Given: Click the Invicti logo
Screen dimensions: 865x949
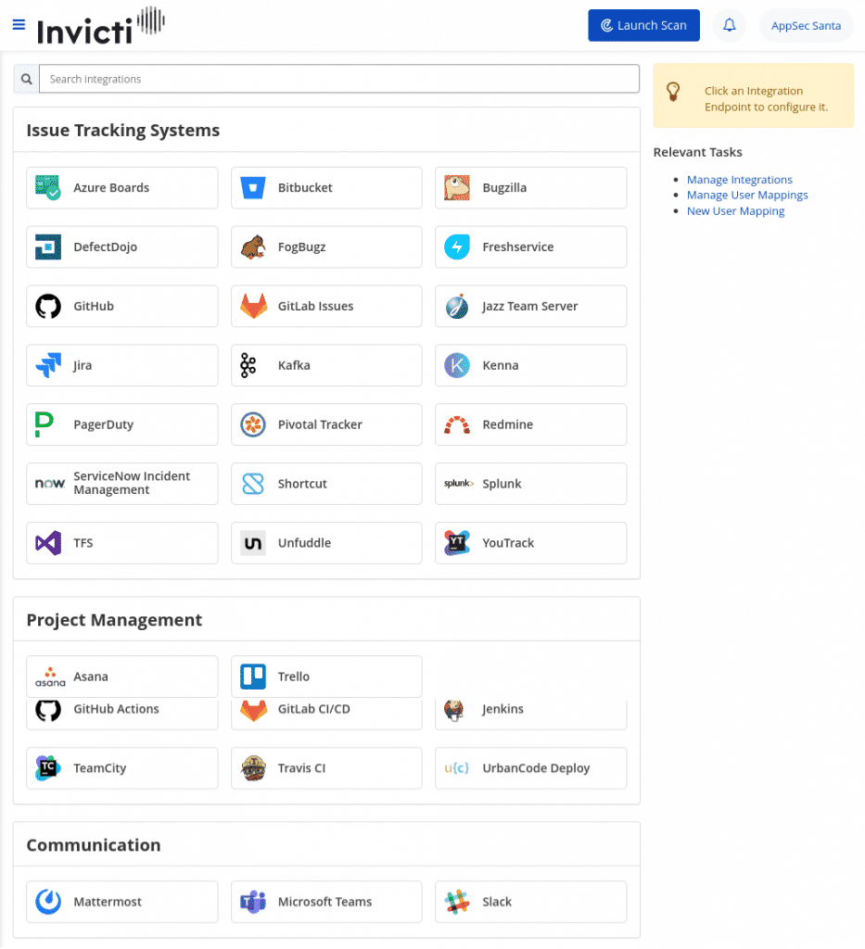Looking at the screenshot, I should pyautogui.click(x=100, y=26).
